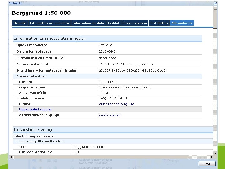
Task: Select the phone number +46(0)18-17 90 00
Action: (114, 98)
